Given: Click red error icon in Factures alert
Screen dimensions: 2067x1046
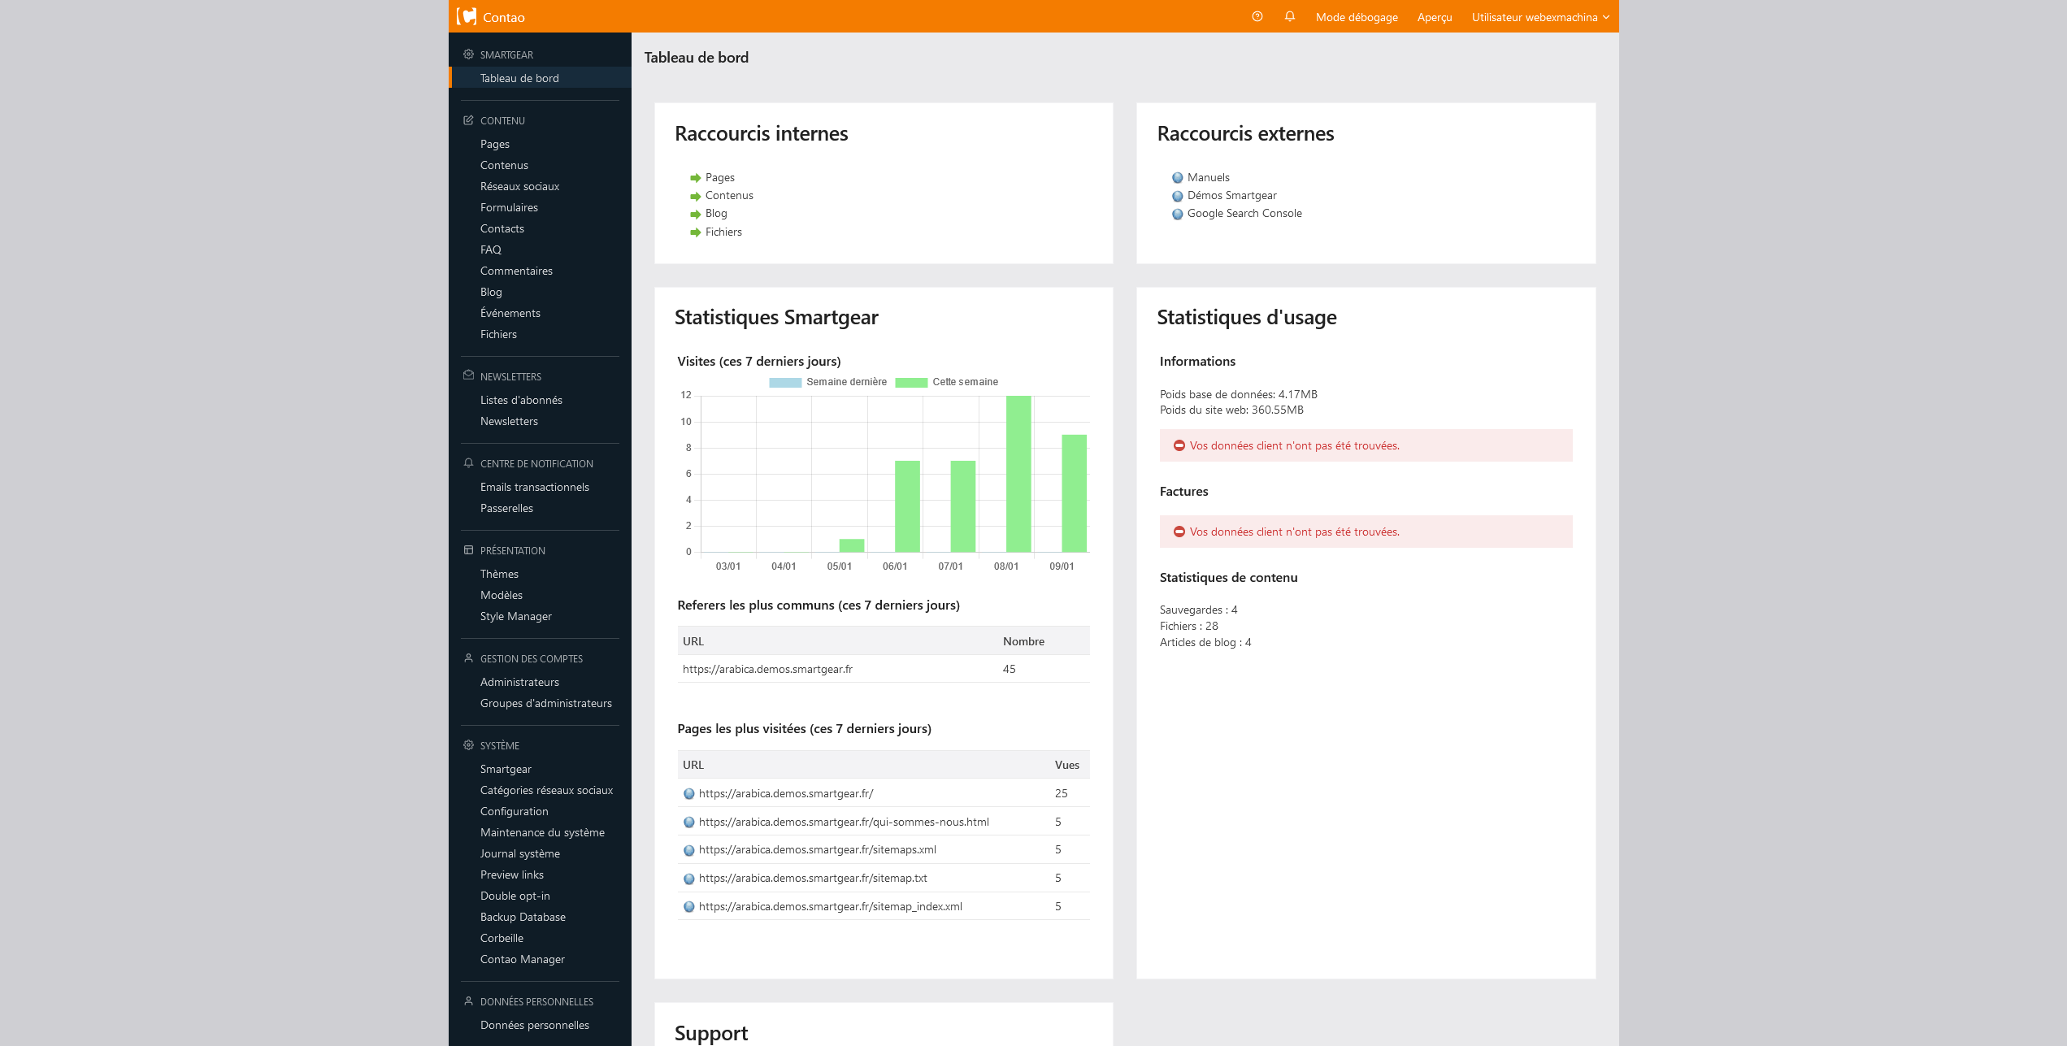Looking at the screenshot, I should coord(1179,532).
